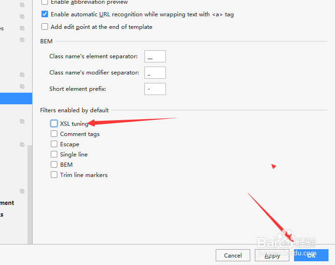Confirm settings with the OK button
Viewport: 335px width, 265px height.
click(311, 256)
